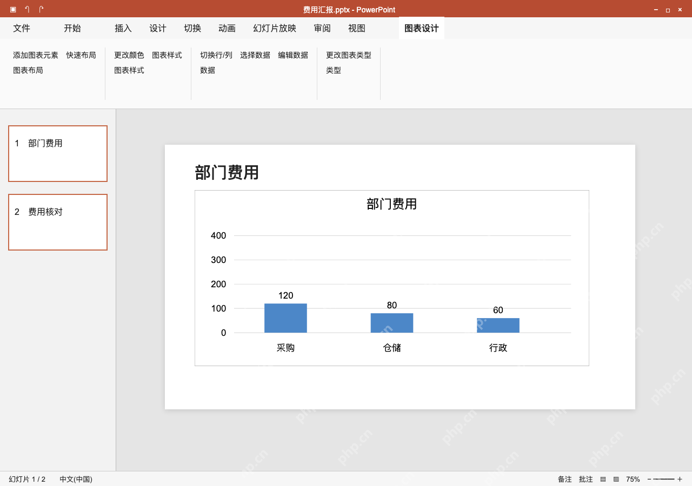The image size is (692, 486).
Task: Click the 中文(中国) language indicator
Action: click(76, 479)
